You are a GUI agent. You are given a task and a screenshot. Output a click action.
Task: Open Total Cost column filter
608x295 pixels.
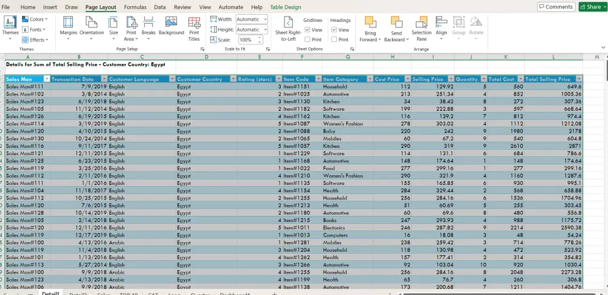point(521,79)
